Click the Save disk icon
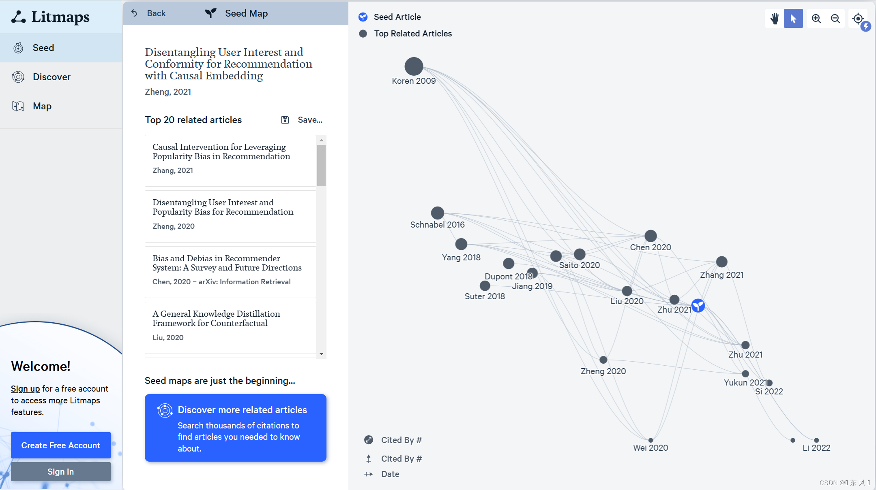This screenshot has height=490, width=876. click(285, 120)
